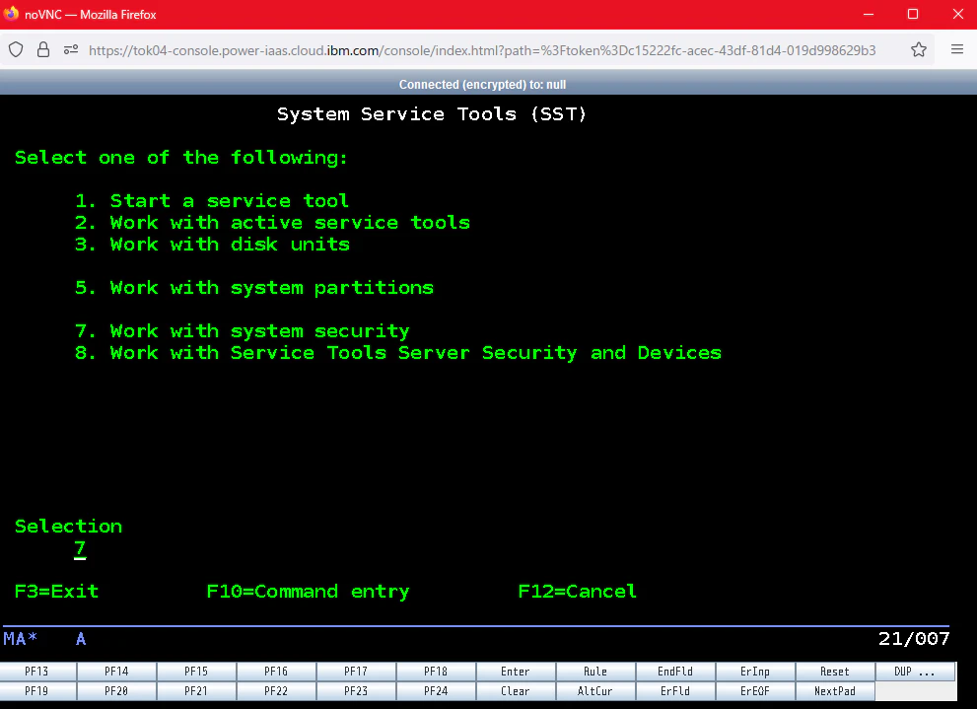Click the ErInp key button
This screenshot has height=709, width=977.
(x=754, y=671)
